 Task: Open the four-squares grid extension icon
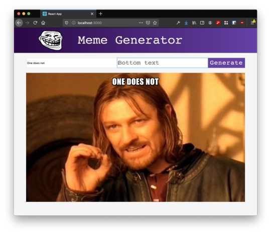click(226, 23)
